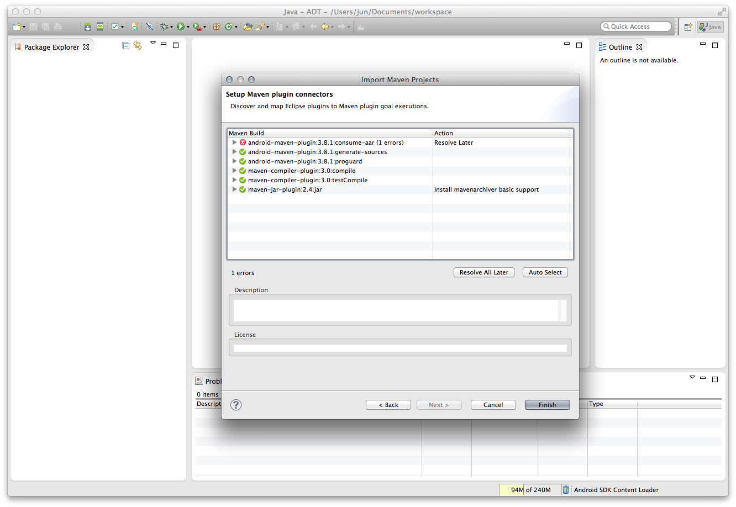The image size is (736, 507).
Task: Close the Package Explorer view tab
Action: (86, 47)
